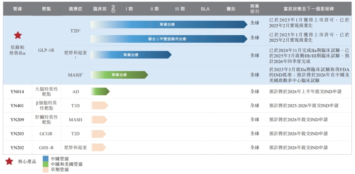Click the 肥胖和超重¹ indication under GLP-1R
The height and width of the screenshot is (174, 355).
click(75, 55)
